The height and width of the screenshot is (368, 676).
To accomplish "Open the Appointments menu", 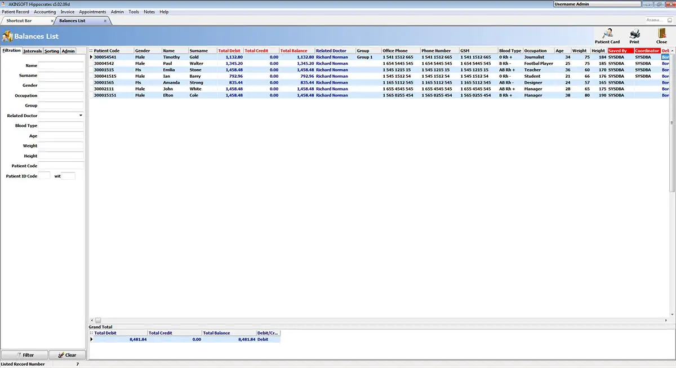I will point(92,12).
